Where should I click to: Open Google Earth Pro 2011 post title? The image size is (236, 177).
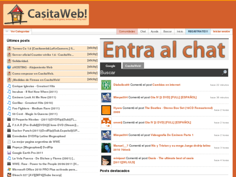point(28,153)
